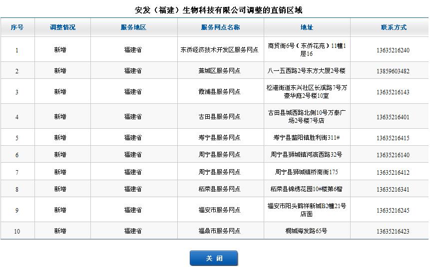This screenshot has height=267, width=430.
Task: Select address 桐城海发路65号
Action: pos(307,231)
